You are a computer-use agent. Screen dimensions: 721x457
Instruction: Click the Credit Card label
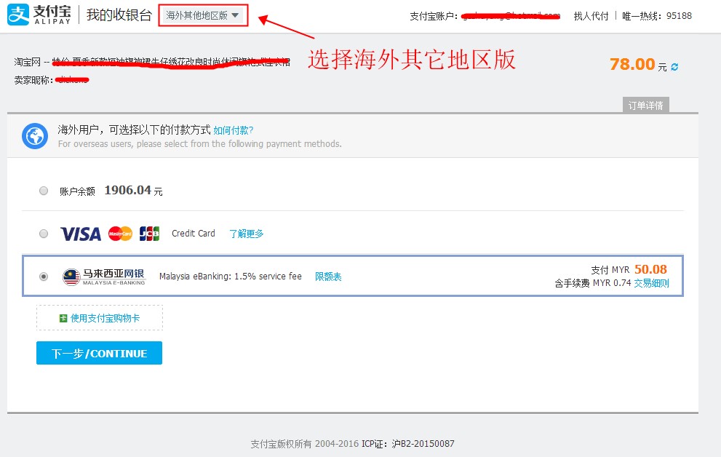click(x=193, y=234)
